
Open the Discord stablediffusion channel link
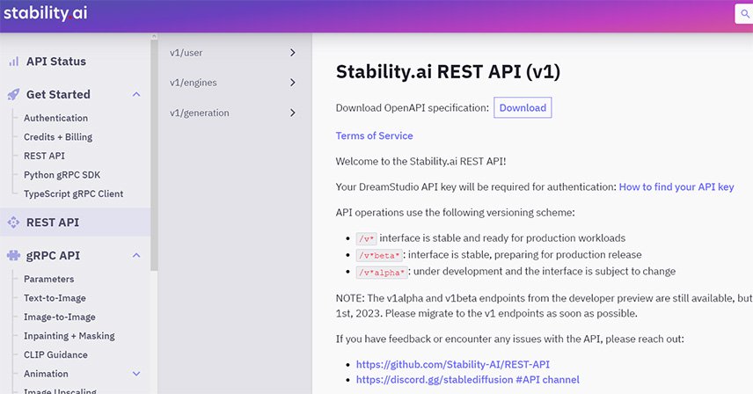tap(468, 380)
